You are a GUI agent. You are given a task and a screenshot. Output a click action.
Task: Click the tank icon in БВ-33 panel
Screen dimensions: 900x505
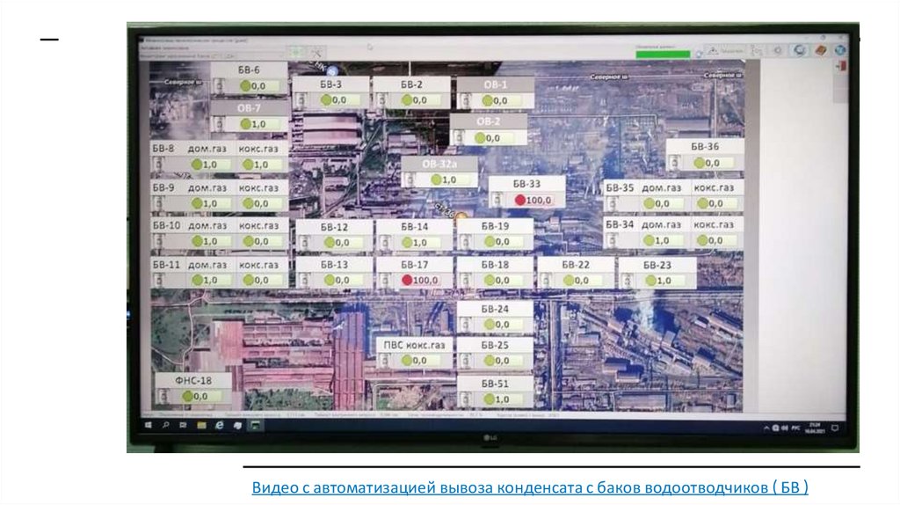coord(497,200)
